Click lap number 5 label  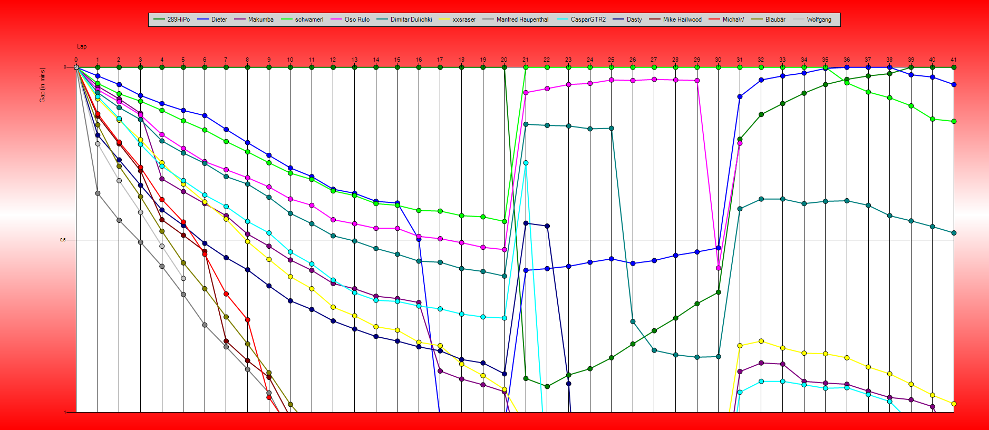(x=183, y=60)
